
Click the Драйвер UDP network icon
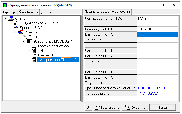(16, 28)
